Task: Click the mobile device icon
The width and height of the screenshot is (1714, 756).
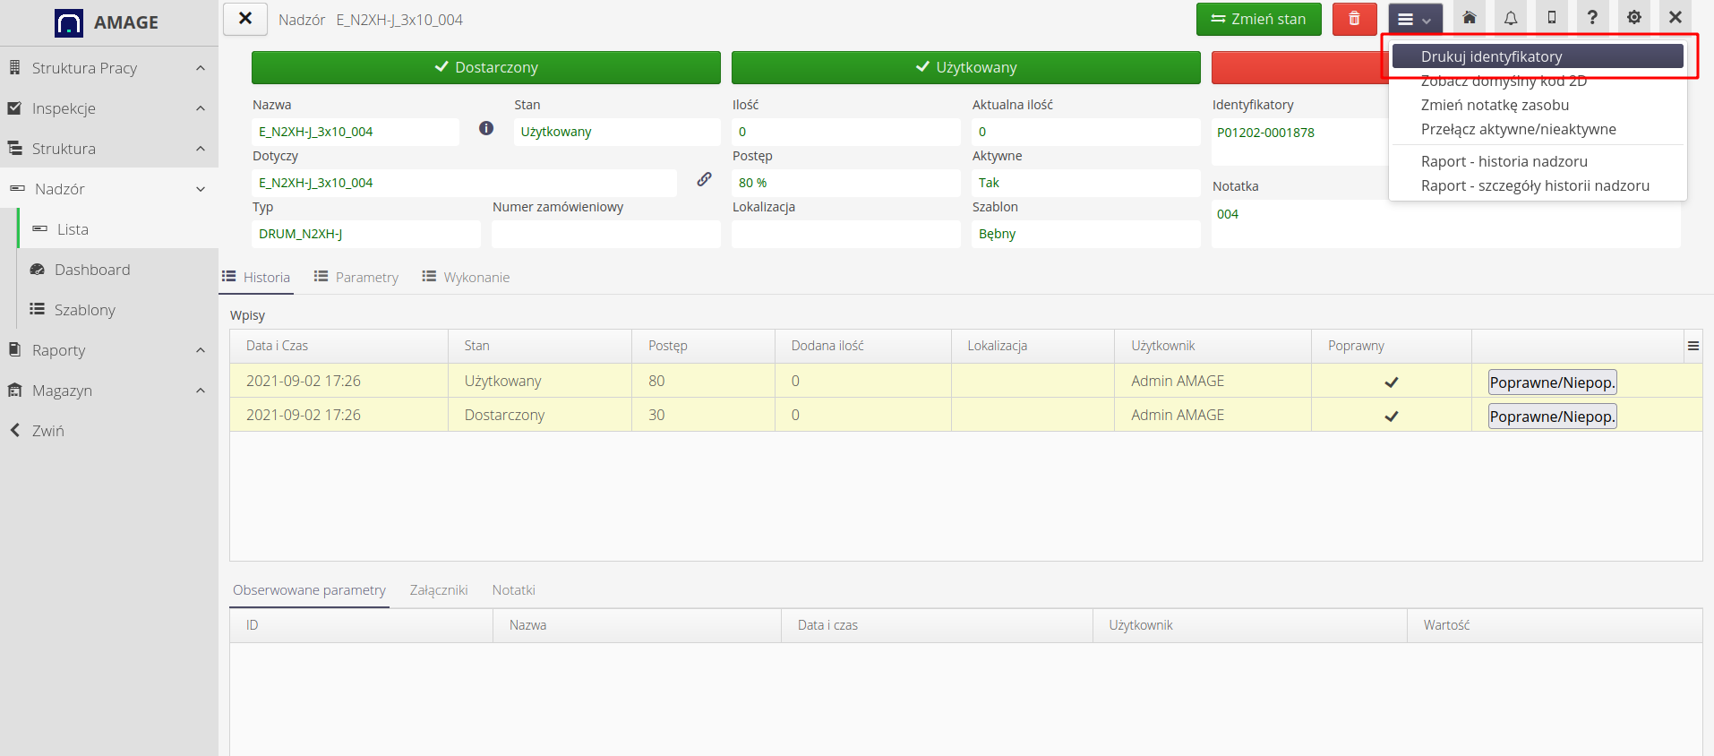Action: [x=1552, y=18]
